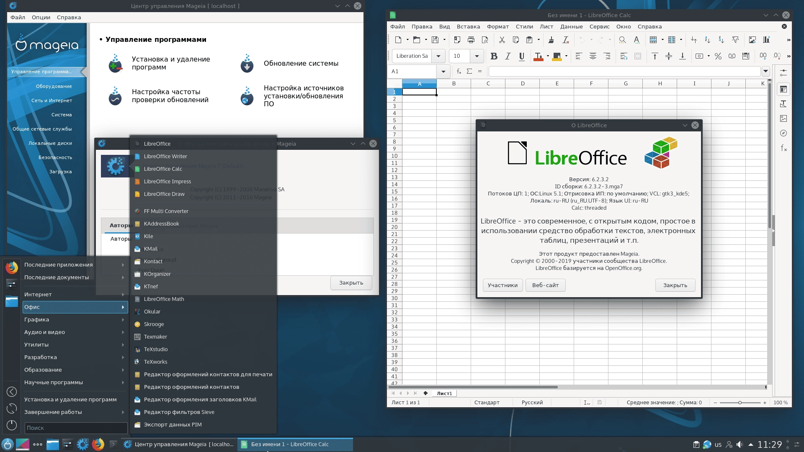Open the Functions deck icon in sidebar
Image resolution: width=804 pixels, height=452 pixels.
click(x=783, y=148)
